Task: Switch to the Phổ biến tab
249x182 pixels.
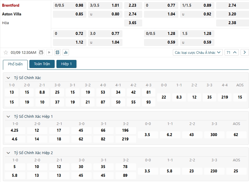Action: (x=15, y=64)
